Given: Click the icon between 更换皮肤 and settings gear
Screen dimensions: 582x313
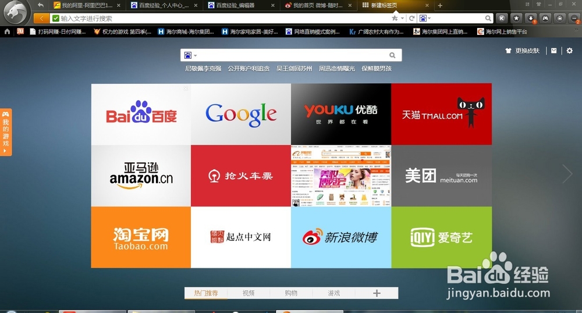Looking at the screenshot, I should coord(554,51).
